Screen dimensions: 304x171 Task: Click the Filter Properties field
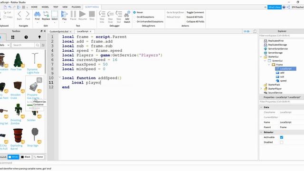click(x=282, y=102)
